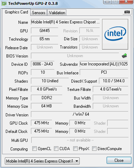Click the GPU-Z title bar app icon

(x=4, y=3)
